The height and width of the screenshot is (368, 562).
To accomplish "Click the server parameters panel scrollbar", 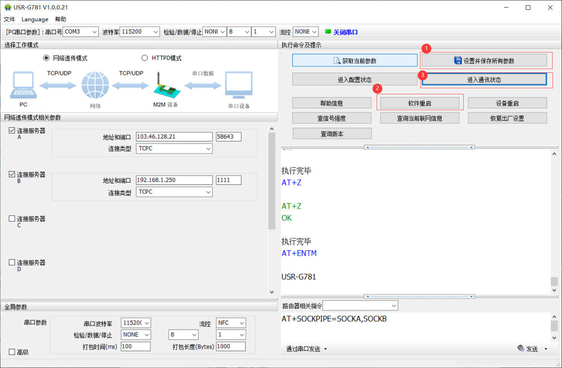I will point(272,181).
